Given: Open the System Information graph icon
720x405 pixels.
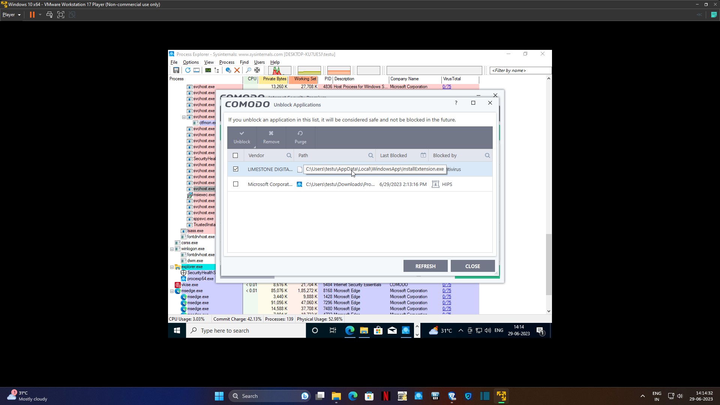Looking at the screenshot, I should (x=208, y=70).
